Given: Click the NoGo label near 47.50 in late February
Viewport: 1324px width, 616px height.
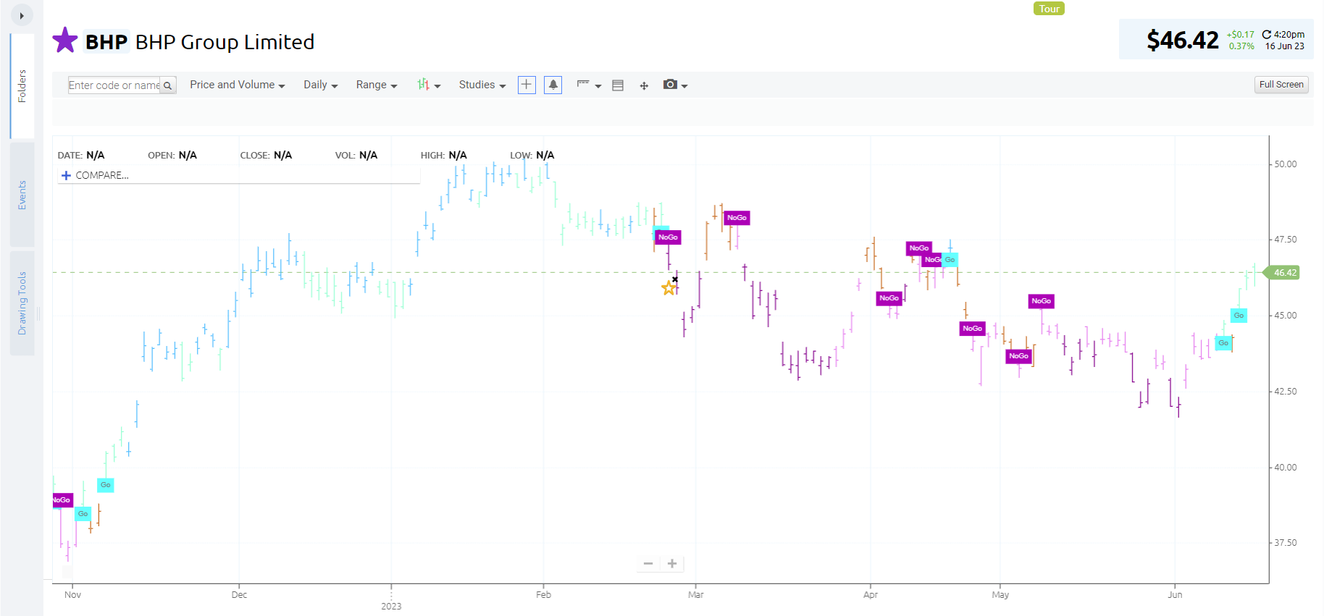Looking at the screenshot, I should tap(668, 237).
